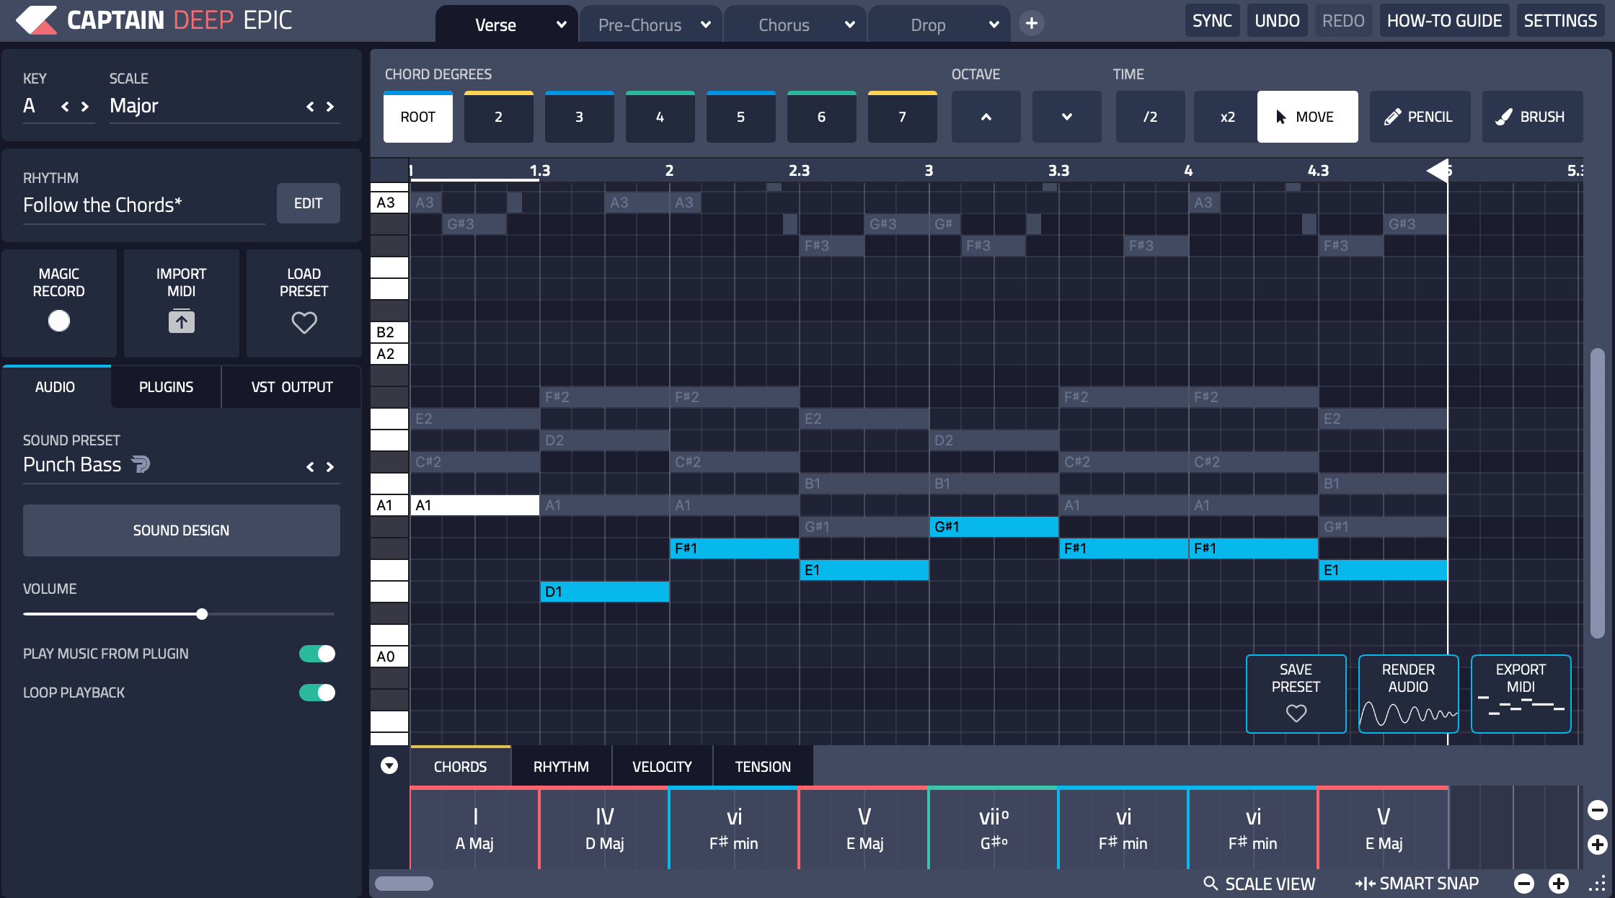This screenshot has height=898, width=1615.
Task: Switch to the Plugins tab
Action: 165,386
